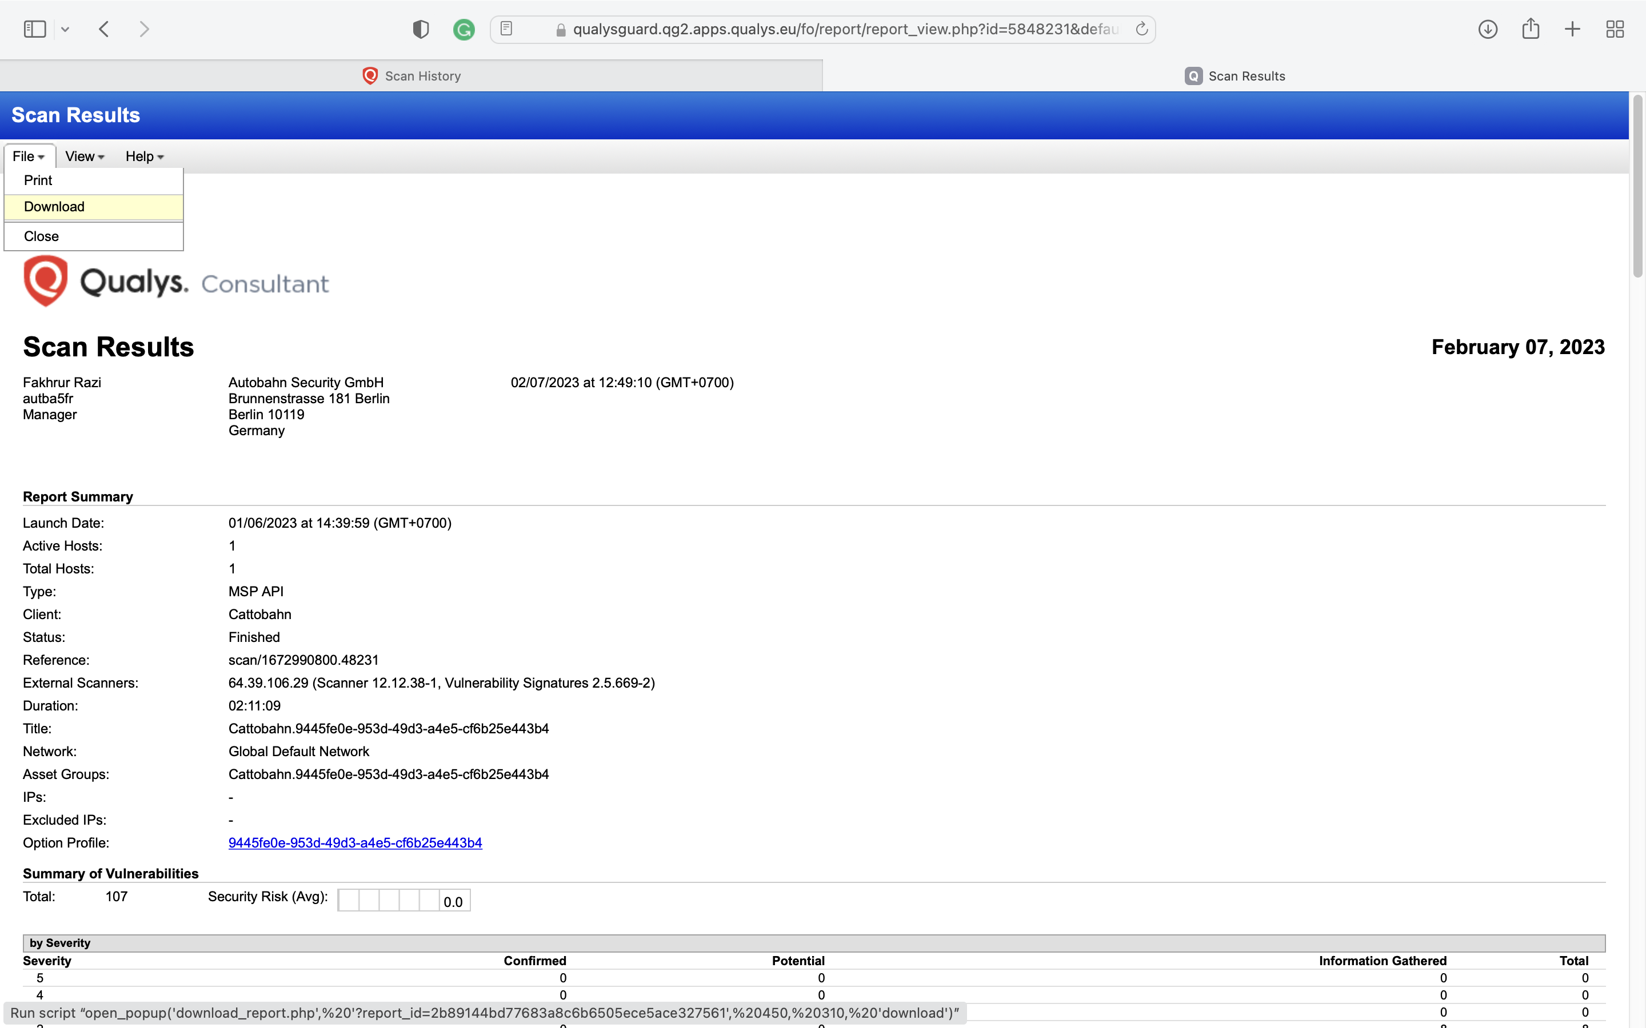Show tab overview grid
1646x1028 pixels.
[x=1615, y=29]
